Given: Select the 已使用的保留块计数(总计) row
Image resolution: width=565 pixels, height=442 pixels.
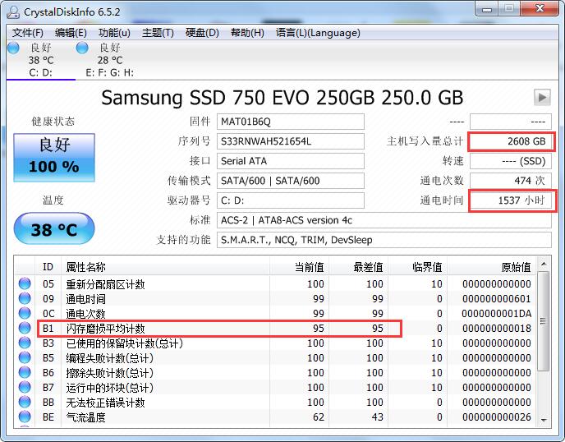Looking at the screenshot, I should (276, 343).
